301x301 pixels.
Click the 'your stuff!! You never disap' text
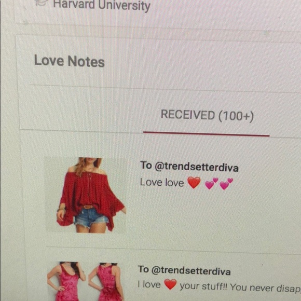tap(240, 288)
